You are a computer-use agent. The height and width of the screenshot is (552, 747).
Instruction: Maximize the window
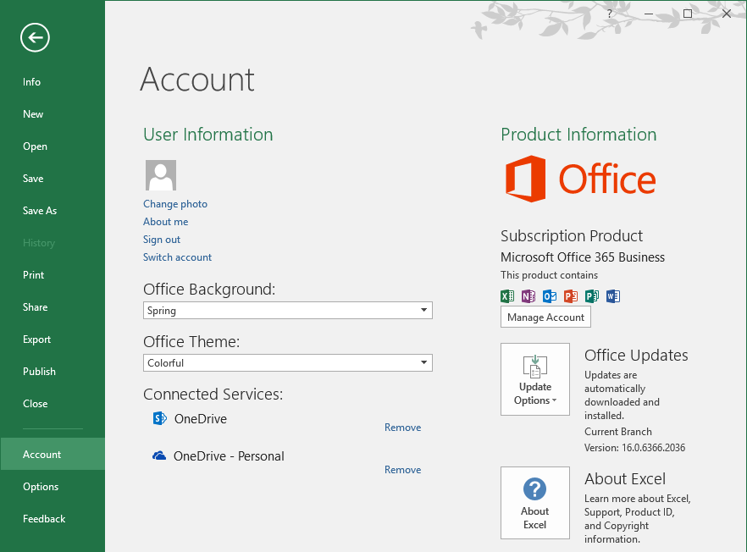(x=688, y=14)
